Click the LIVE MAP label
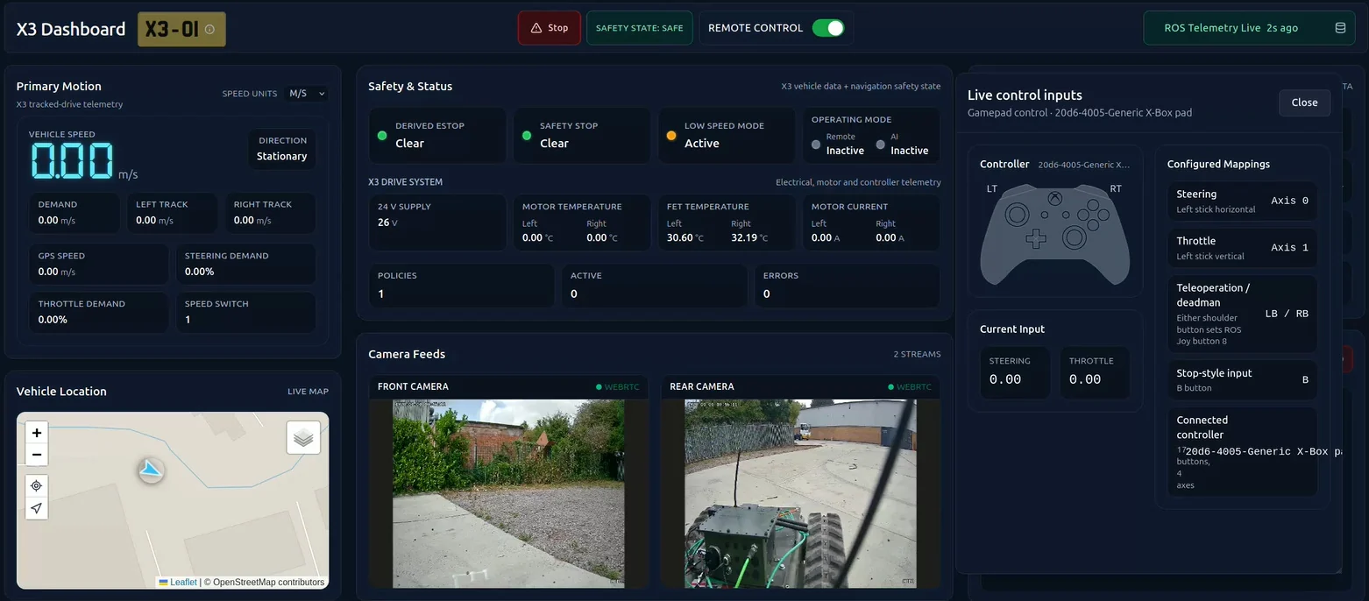The image size is (1369, 601). (308, 392)
